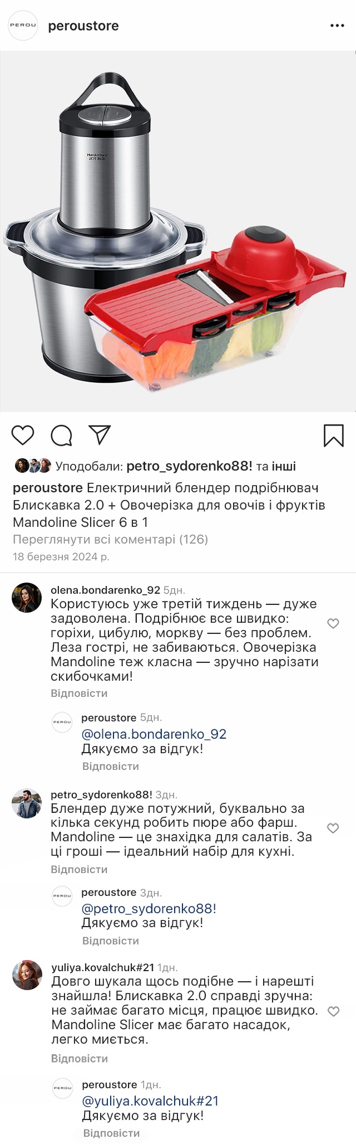Open yuliya.kovalchuk#21's profile avatar
356x1144 pixels.
pyautogui.click(x=27, y=975)
